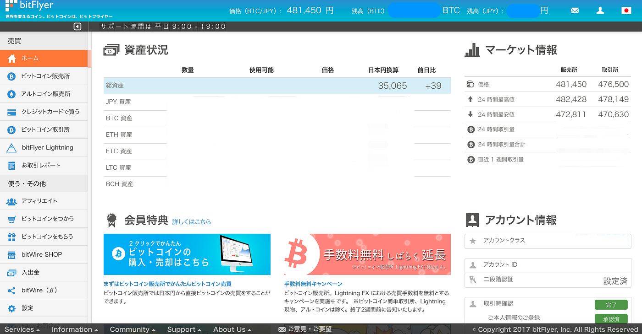Open ビットコイン販売所 in the sidebar
Screen dimensions: 642x334
44,76
